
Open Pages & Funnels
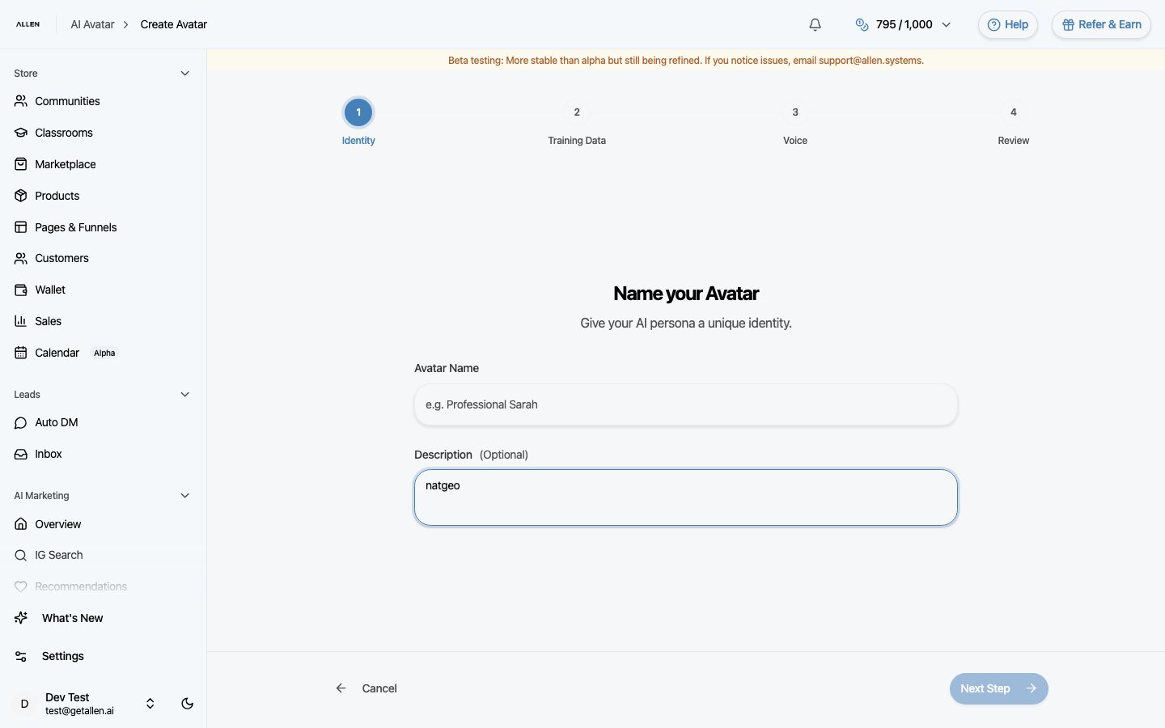tap(75, 227)
